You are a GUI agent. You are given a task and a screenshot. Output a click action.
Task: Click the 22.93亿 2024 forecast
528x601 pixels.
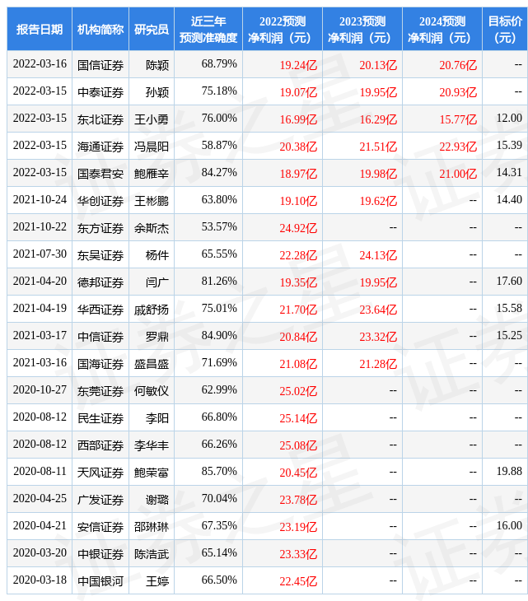[458, 147]
